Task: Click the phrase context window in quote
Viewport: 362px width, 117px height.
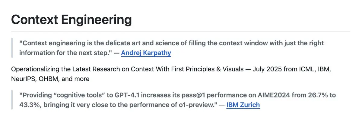Action: click(239, 43)
